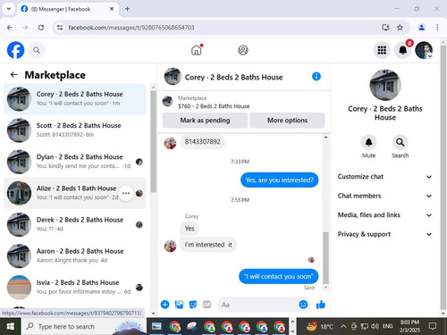
Task: Click the back arrow beside Marketplace
Action: (x=13, y=75)
